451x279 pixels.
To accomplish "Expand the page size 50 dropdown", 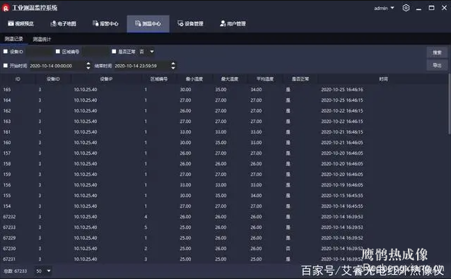I will tap(43, 271).
